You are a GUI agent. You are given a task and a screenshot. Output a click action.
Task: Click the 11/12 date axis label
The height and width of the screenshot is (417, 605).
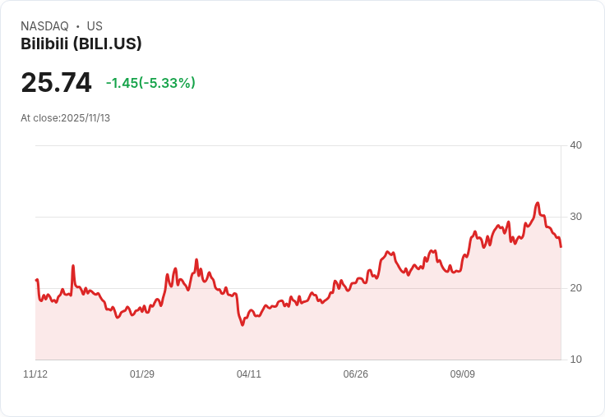click(x=35, y=373)
